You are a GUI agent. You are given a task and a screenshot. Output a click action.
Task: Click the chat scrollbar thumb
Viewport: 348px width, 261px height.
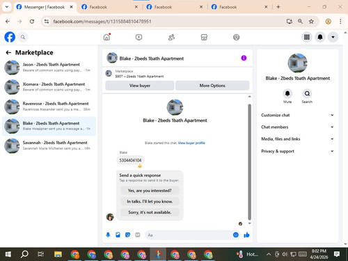[249, 161]
